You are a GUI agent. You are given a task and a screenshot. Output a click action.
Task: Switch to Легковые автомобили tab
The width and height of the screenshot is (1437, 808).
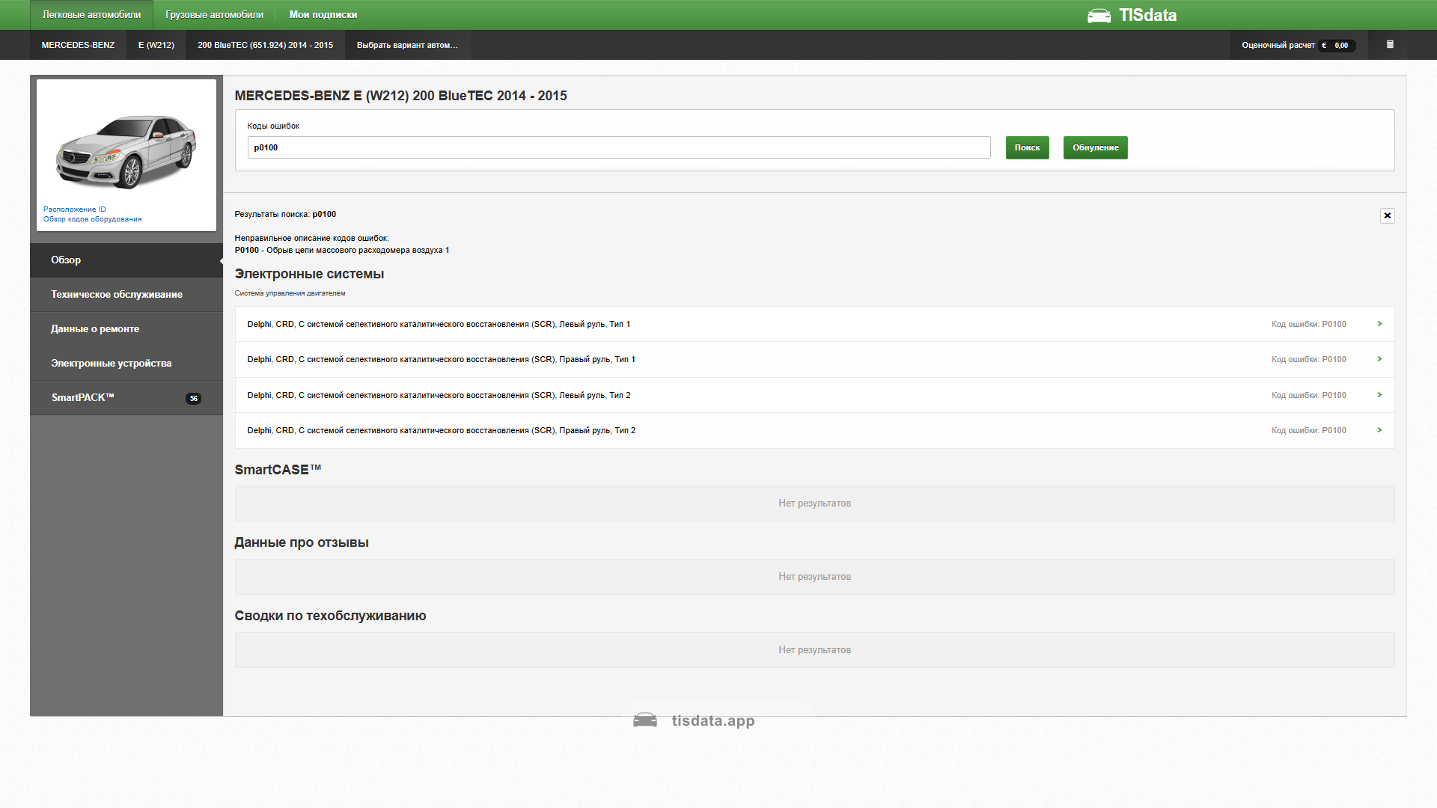click(x=91, y=15)
